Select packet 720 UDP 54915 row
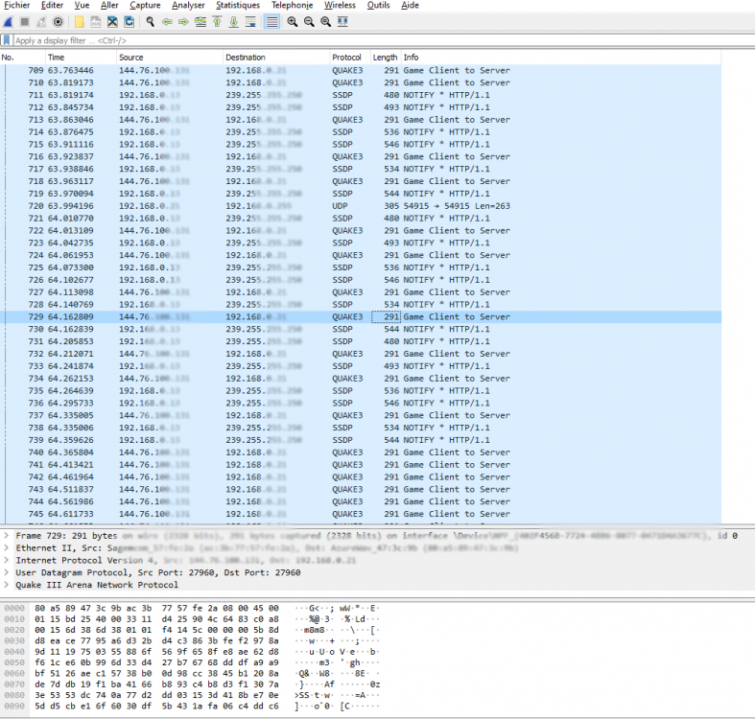 (x=361, y=206)
